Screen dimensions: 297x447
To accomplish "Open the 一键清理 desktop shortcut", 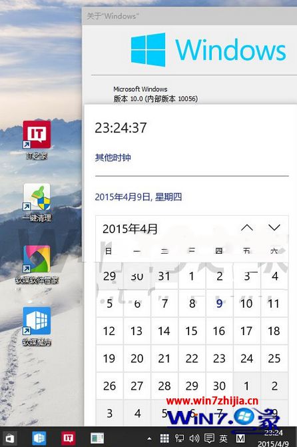I will [37, 203].
